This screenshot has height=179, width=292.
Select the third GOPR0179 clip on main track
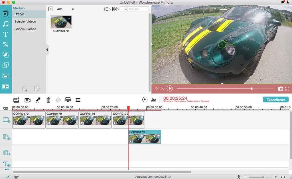[x=95, y=120]
